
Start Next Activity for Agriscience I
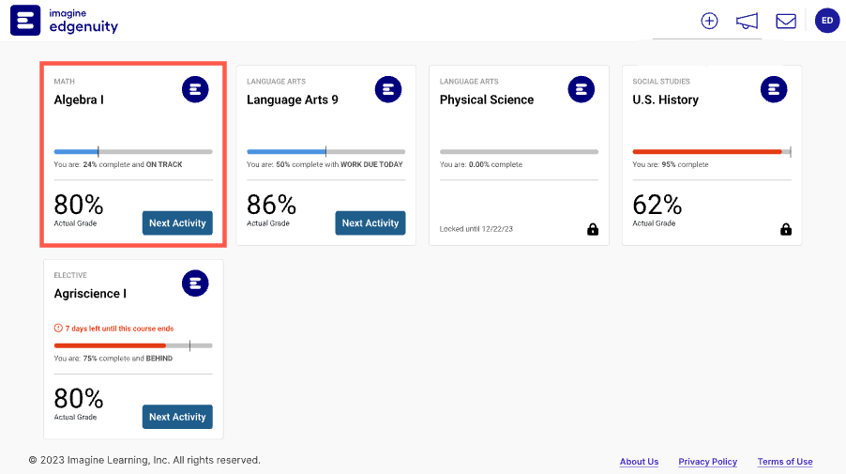coord(177,417)
